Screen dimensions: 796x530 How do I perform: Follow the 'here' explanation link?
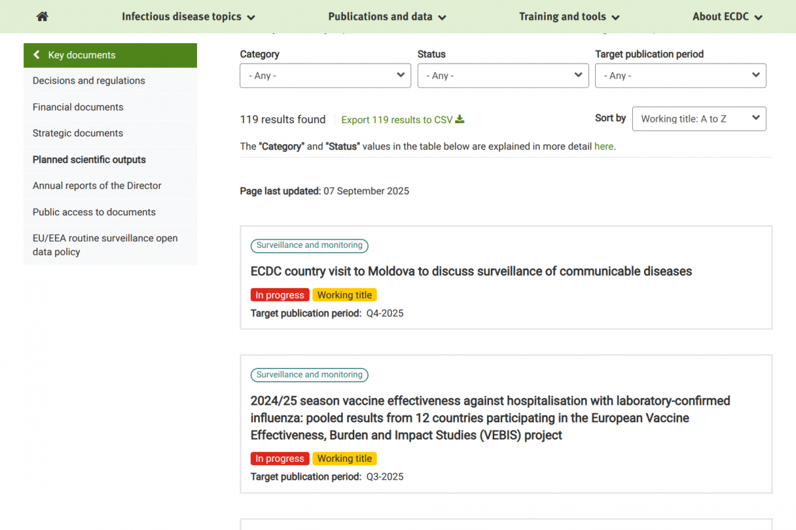click(x=604, y=146)
